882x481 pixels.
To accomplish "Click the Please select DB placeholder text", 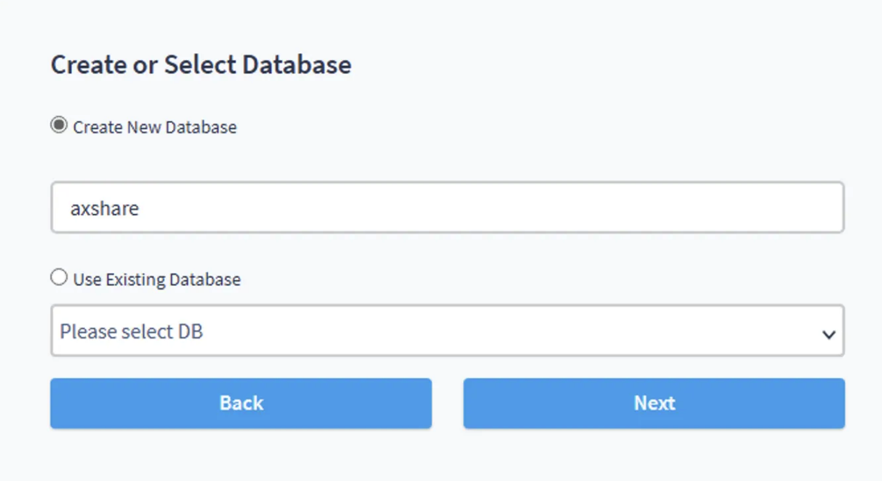I will point(131,331).
